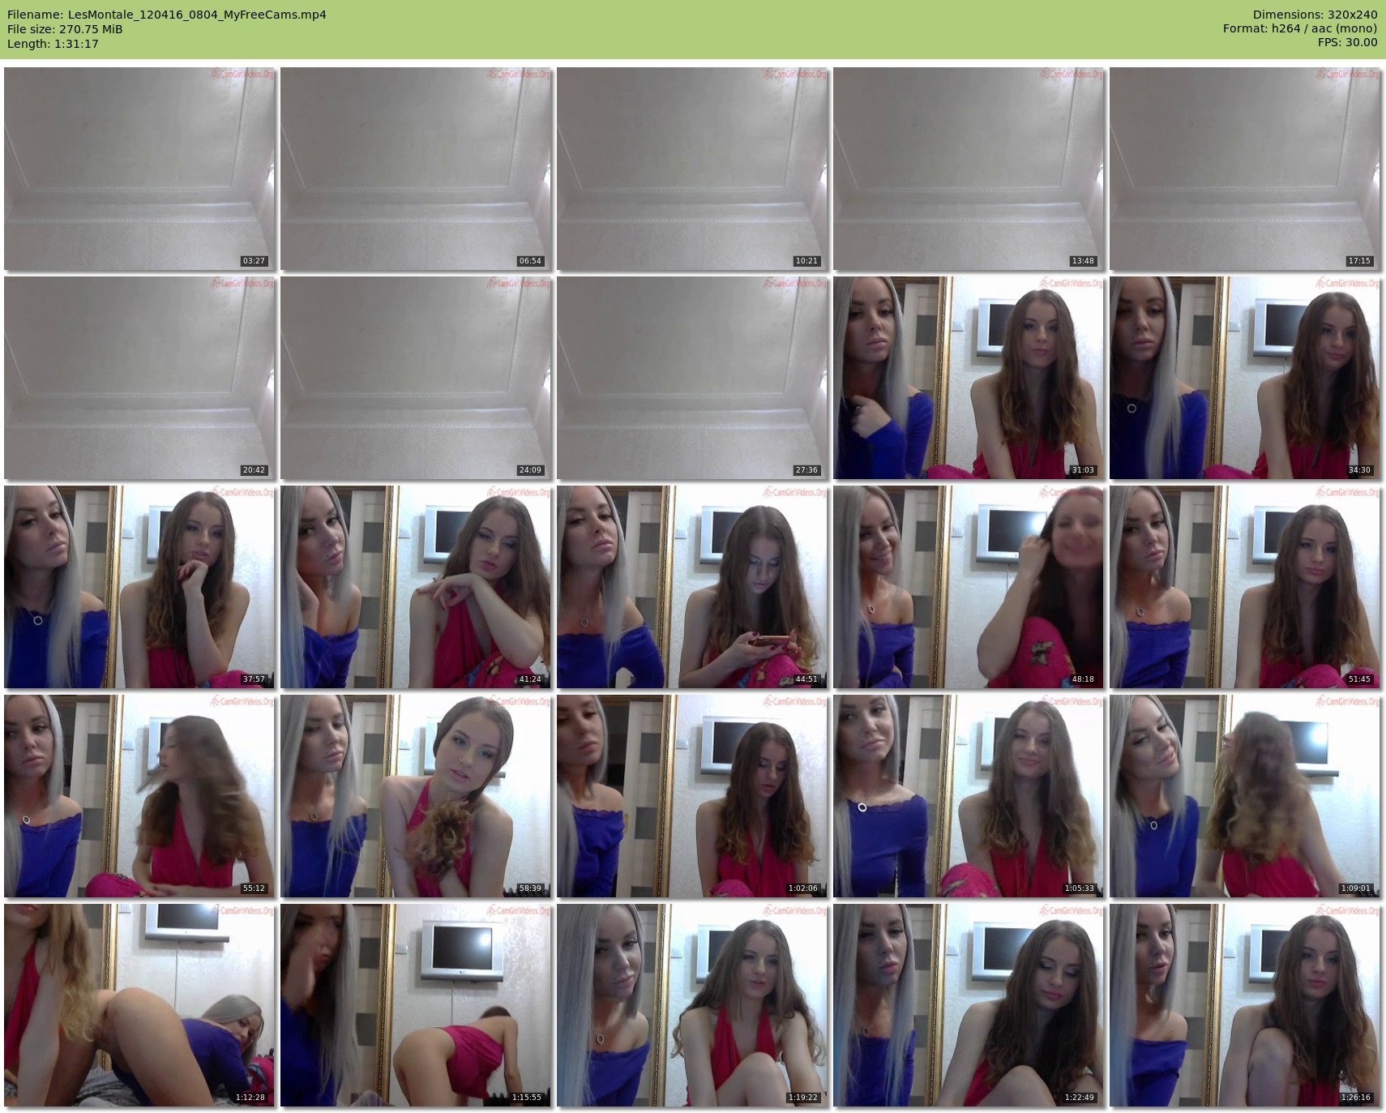The width and height of the screenshot is (1386, 1113).
Task: Click the frame marked 1:02:06
Action: click(692, 796)
